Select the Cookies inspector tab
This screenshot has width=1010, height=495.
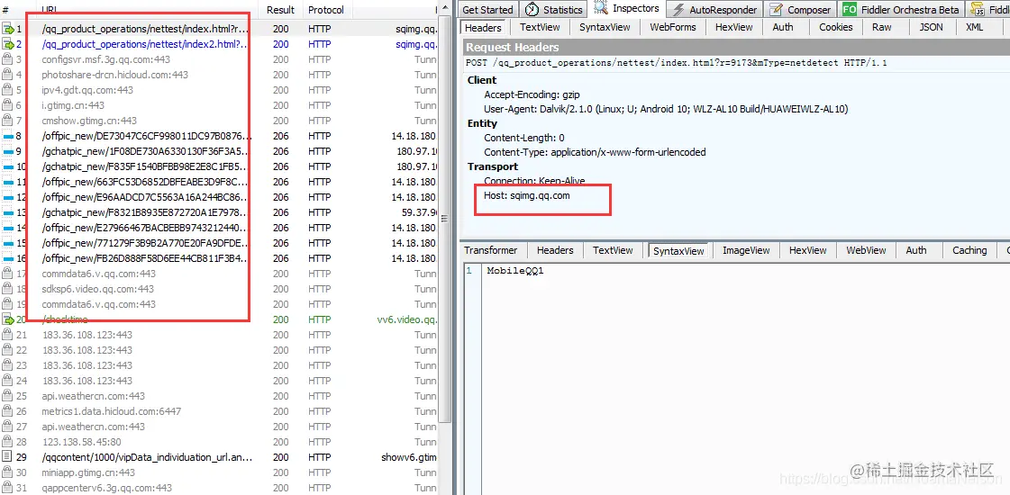tap(835, 27)
